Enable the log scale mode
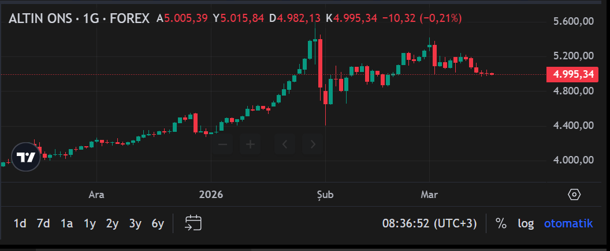Screen dimensions: 610x251 pos(526,224)
